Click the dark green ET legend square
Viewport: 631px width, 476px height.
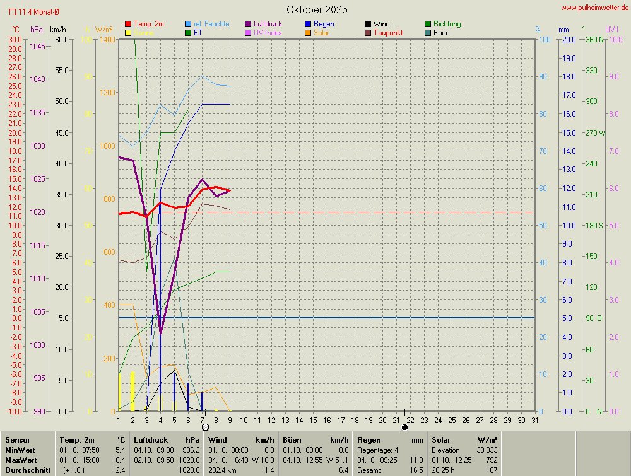[188, 33]
